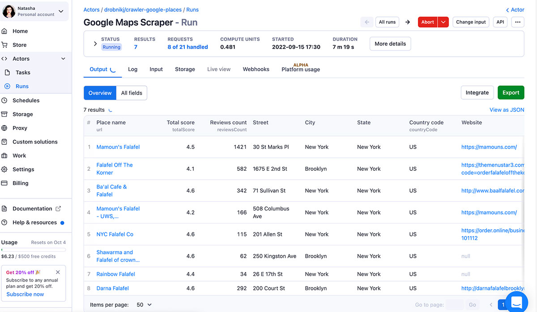Click the green Export button
This screenshot has width=537, height=312.
[511, 93]
